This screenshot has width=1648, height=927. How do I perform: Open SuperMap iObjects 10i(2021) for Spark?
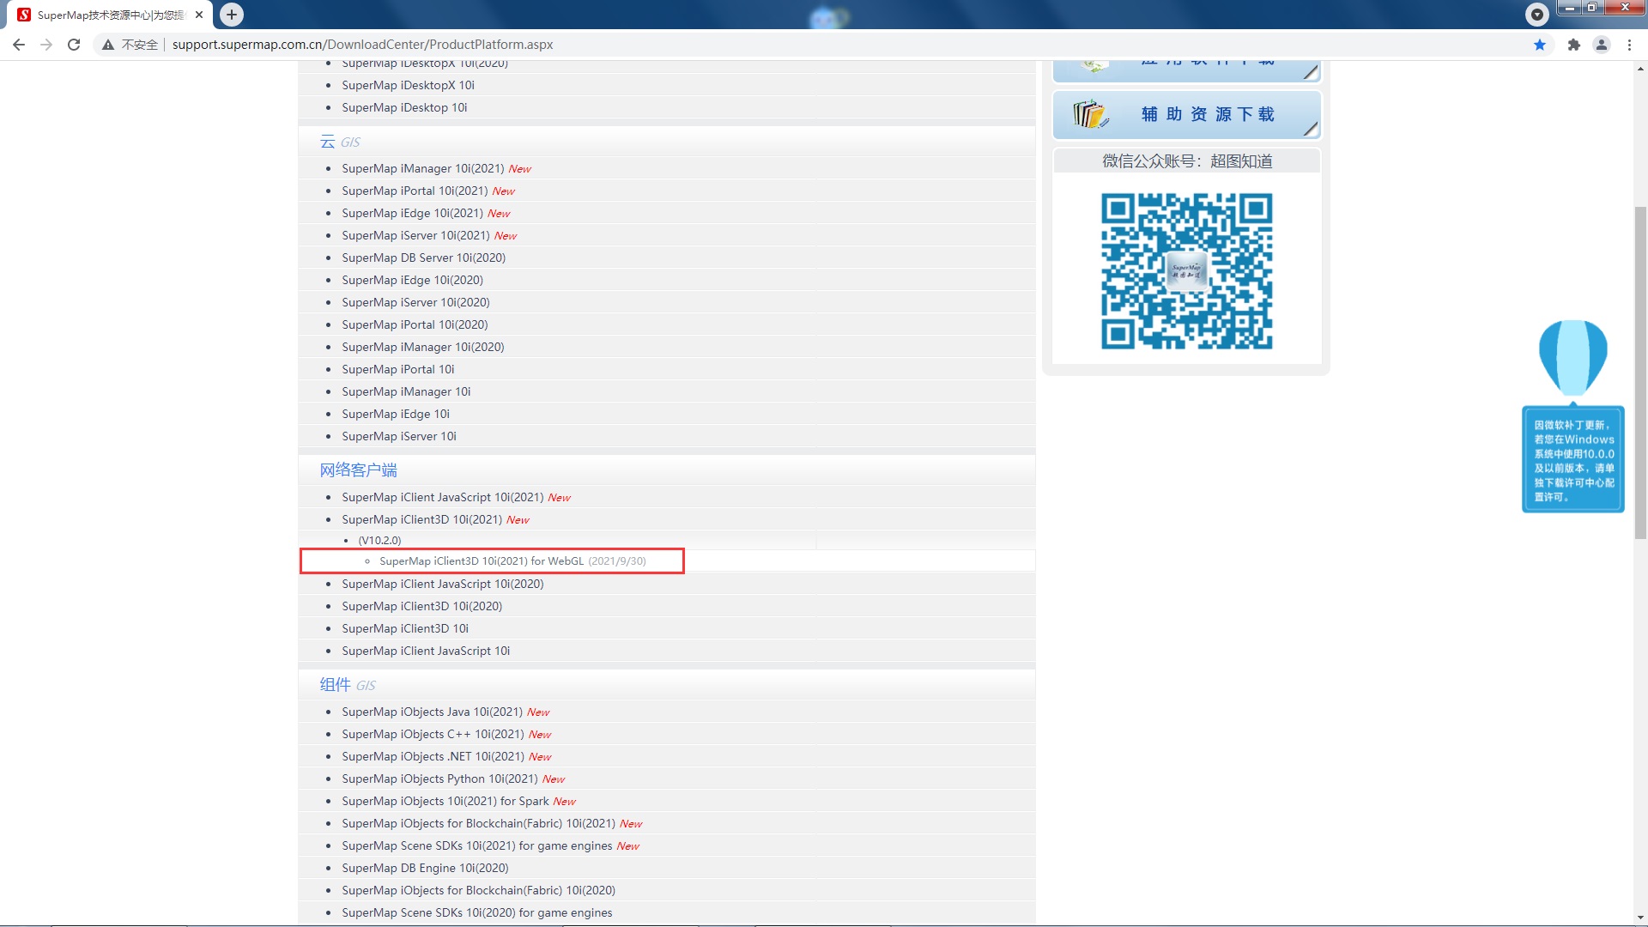pos(445,801)
